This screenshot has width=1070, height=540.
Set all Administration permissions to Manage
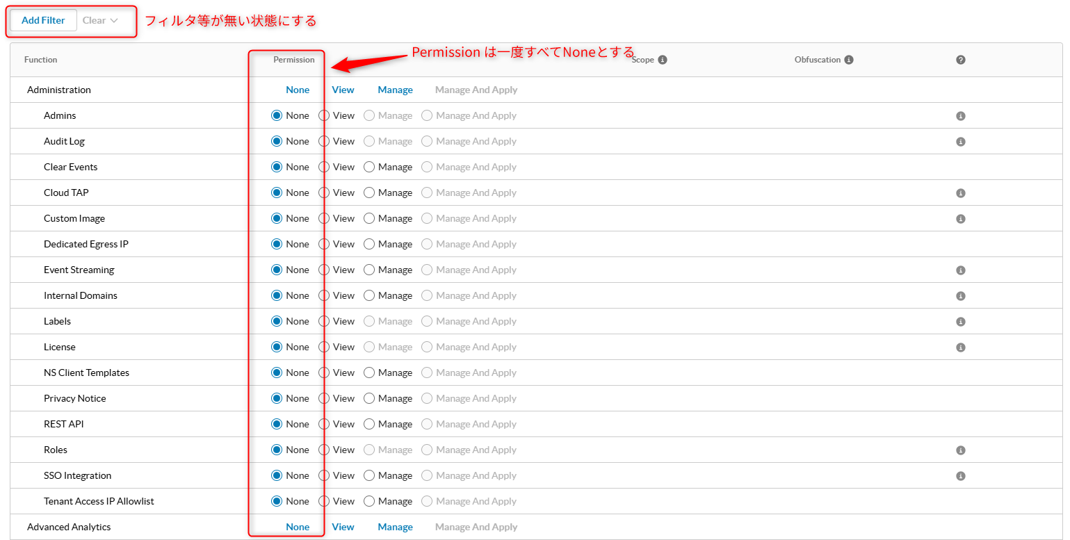pyautogui.click(x=395, y=90)
